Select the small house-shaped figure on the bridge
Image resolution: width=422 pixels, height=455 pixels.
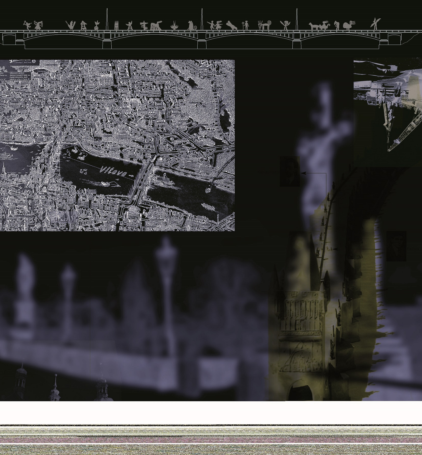(84, 25)
